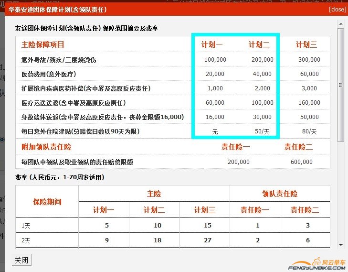Click the 关闭 button at bottom

(x=21, y=260)
